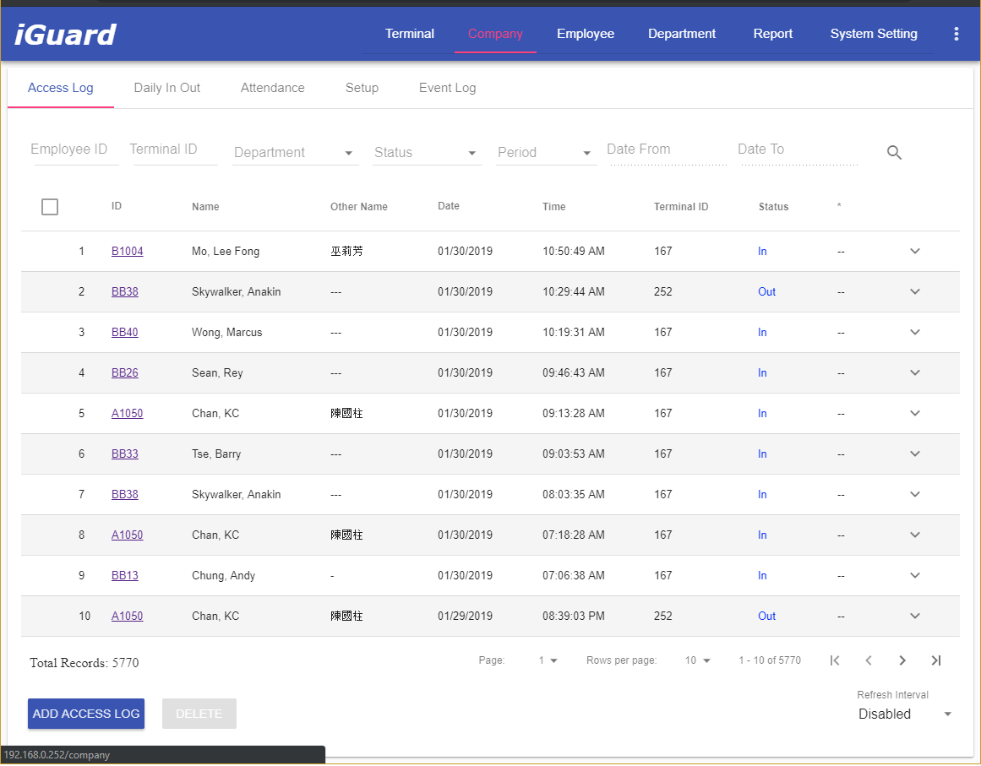The width and height of the screenshot is (981, 766).
Task: Click the search magnifier icon
Action: [x=894, y=153]
